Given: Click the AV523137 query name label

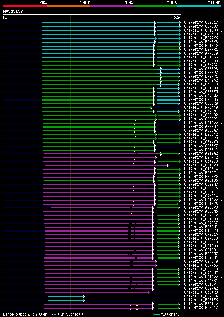Looking at the screenshot, I should point(13,11).
